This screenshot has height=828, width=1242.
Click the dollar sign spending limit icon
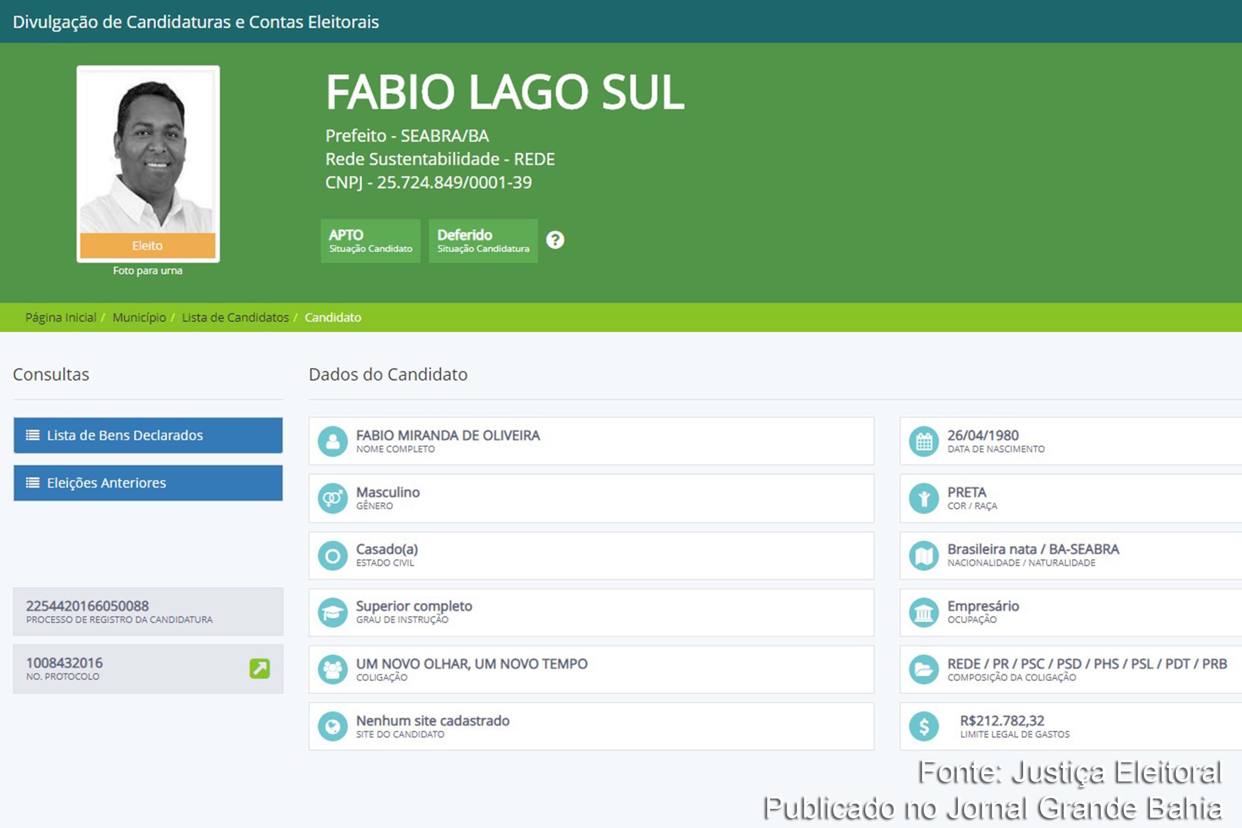coord(924,726)
